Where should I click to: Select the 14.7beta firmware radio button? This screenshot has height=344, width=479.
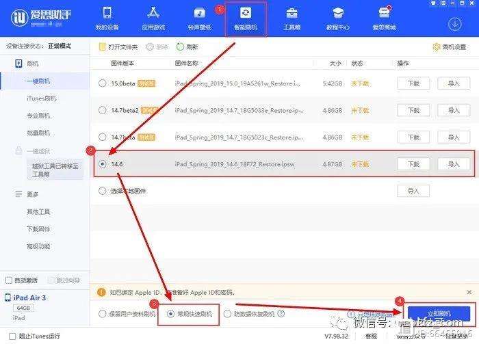click(x=103, y=137)
